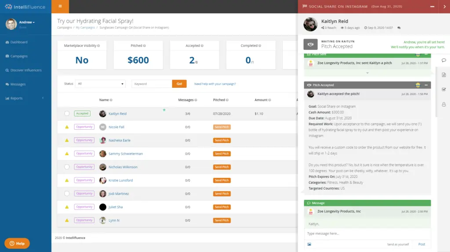
Task: Open the Status filter dropdown
Action: tap(101, 84)
